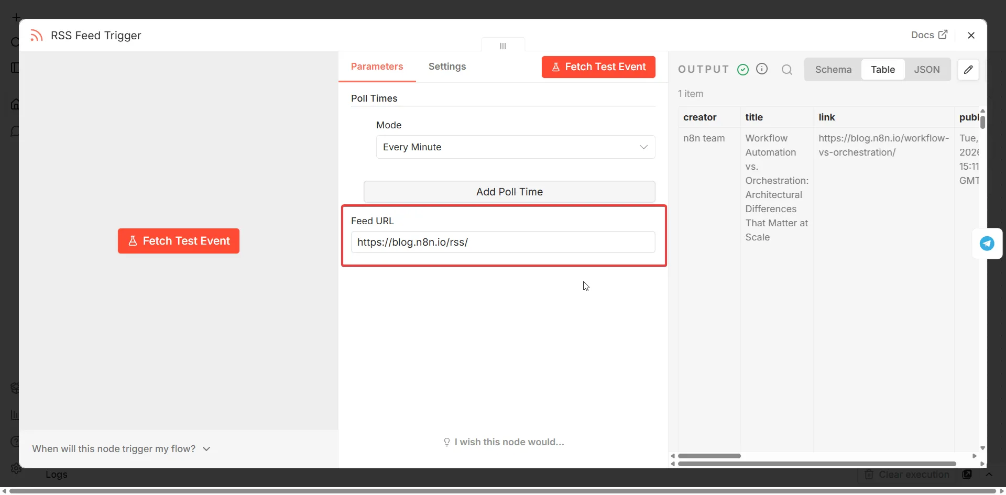This screenshot has width=1006, height=495.
Task: Click the lower horizontal scrollbar thumb in output
Action: point(817,464)
